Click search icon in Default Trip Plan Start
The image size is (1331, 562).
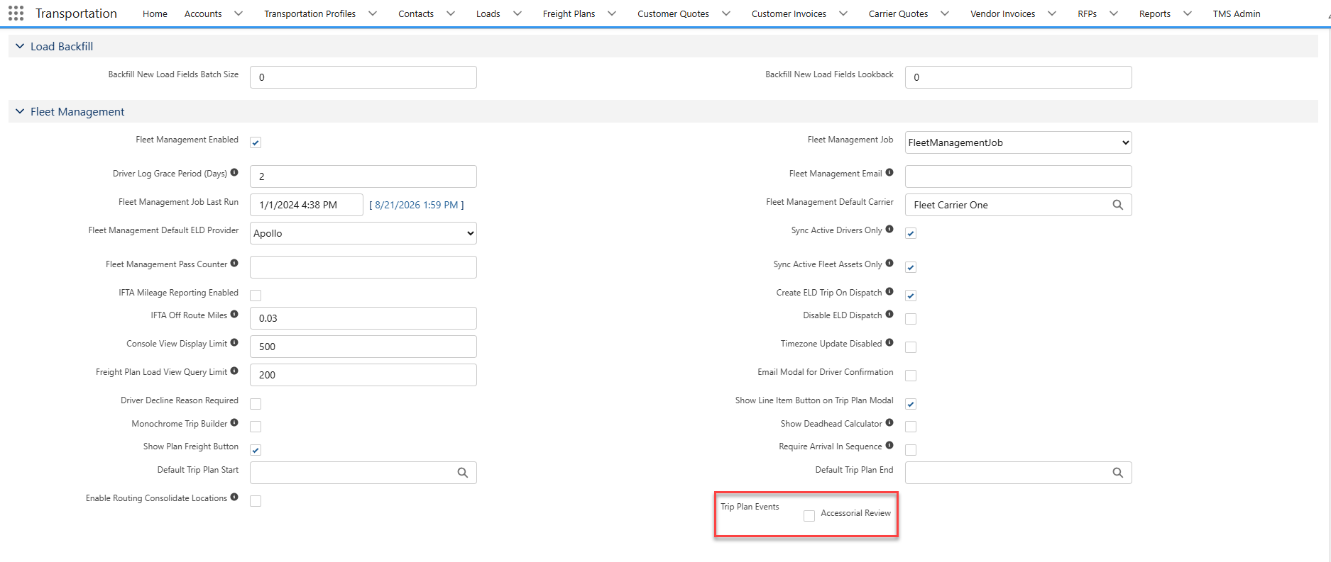pyautogui.click(x=462, y=473)
